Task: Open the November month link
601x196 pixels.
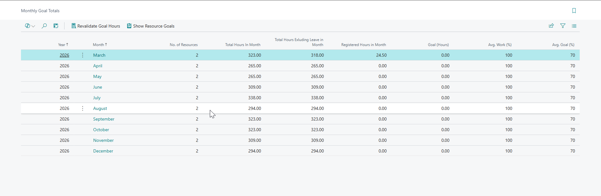Action: point(103,140)
